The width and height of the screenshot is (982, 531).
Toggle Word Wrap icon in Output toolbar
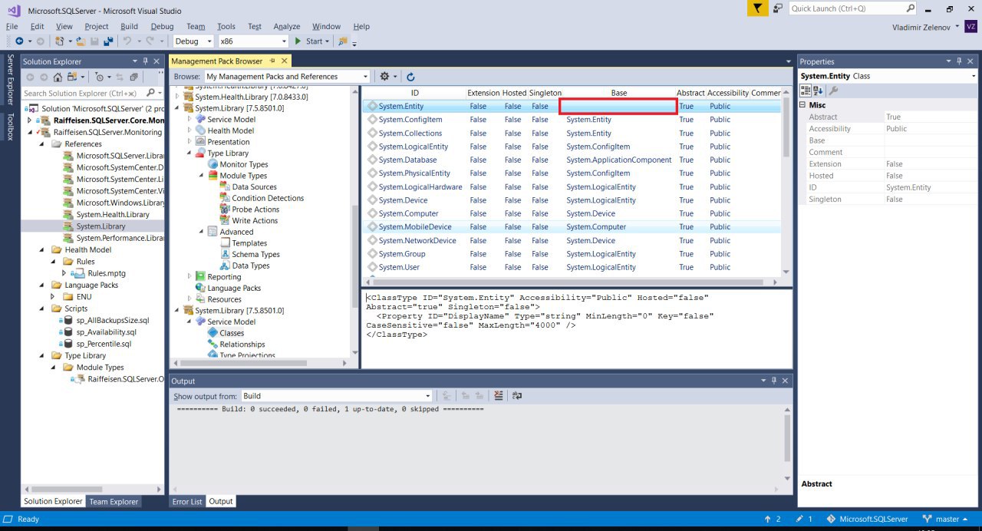coord(516,396)
